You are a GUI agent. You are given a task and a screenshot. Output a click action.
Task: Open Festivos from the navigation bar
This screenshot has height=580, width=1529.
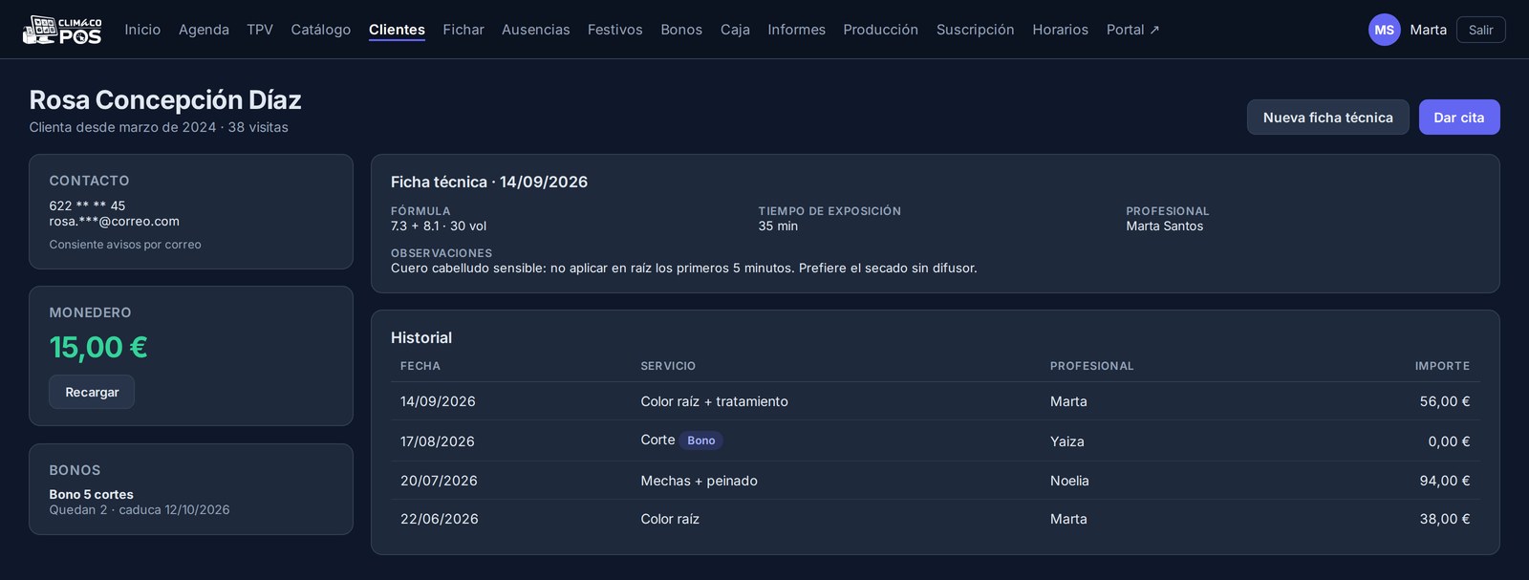[x=615, y=30]
